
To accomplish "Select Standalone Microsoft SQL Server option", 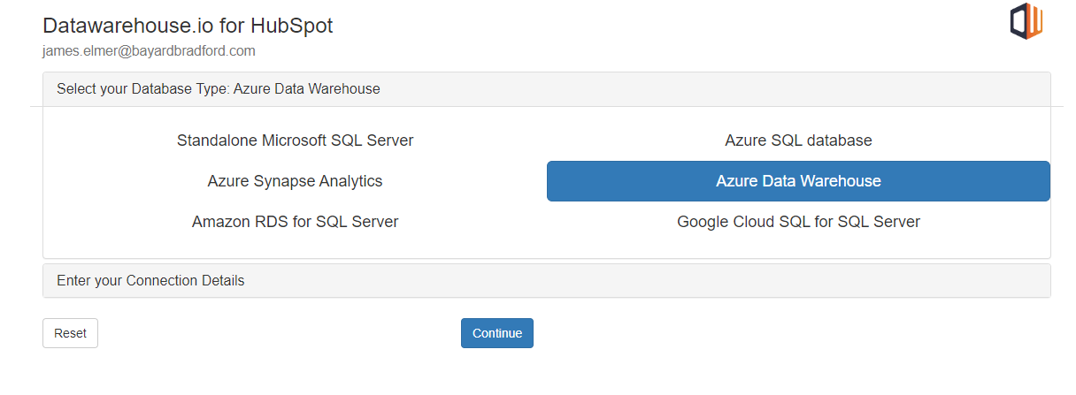I will (295, 141).
